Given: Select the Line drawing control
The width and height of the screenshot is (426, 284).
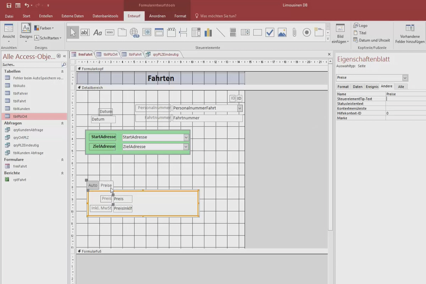Looking at the screenshot, I should [220, 33].
